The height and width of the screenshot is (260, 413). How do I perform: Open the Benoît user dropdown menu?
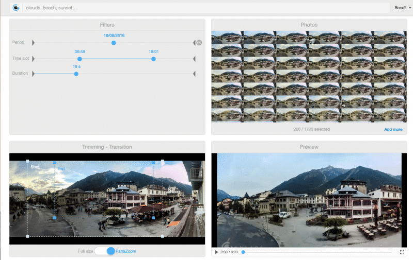point(402,8)
